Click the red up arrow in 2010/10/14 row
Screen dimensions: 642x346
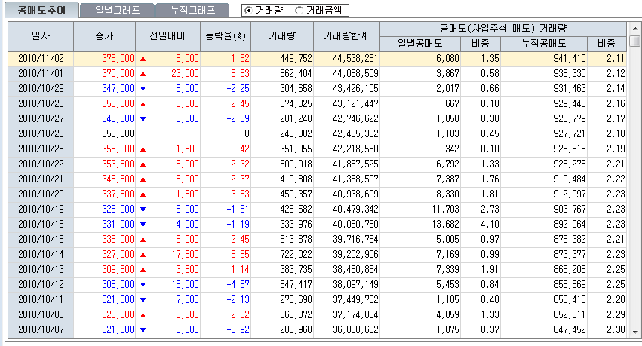pyautogui.click(x=143, y=254)
